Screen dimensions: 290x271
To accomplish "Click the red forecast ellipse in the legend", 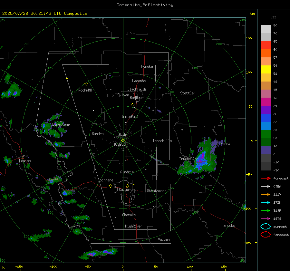I will tap(266, 235).
